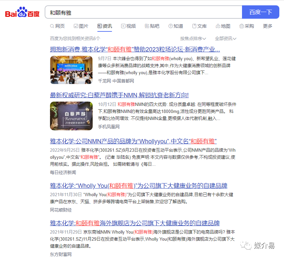The width and height of the screenshot is (284, 258).
Task: Click the source 东方财富网
Action: pyautogui.click(x=61, y=254)
